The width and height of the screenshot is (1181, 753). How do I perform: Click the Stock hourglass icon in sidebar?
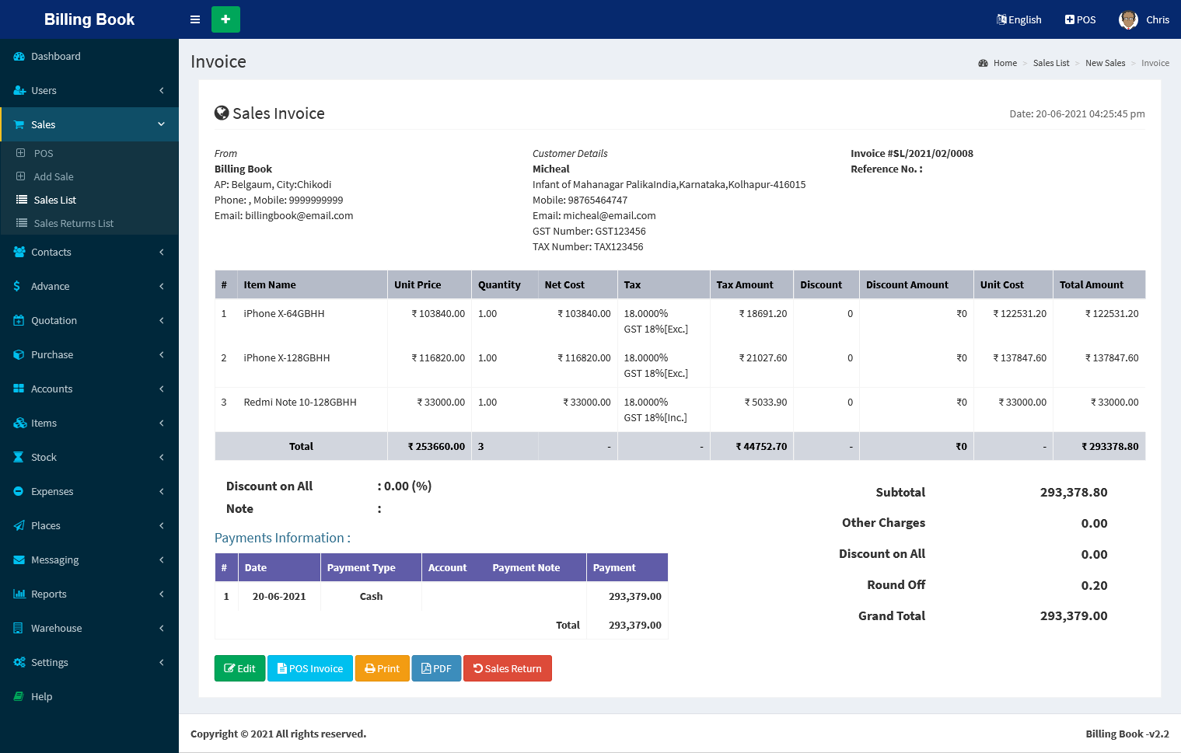point(19,457)
